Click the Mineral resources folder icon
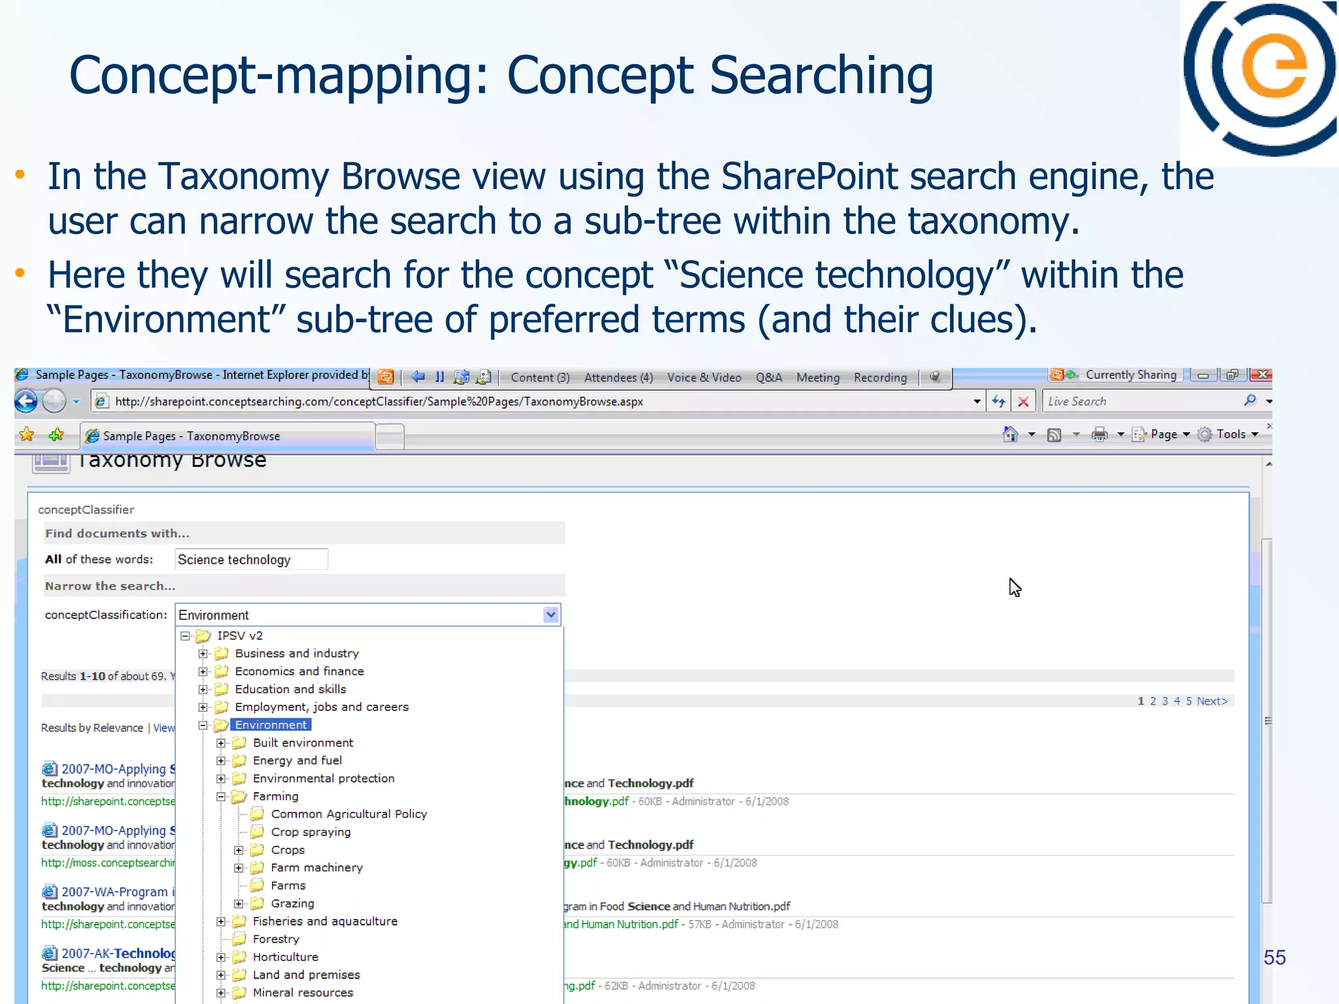1339x1004 pixels. point(239,992)
